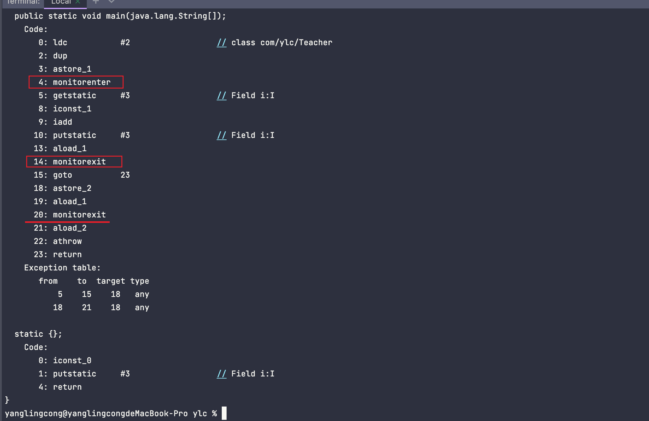Click the '4: return' instruction in static block
This screenshot has width=649, height=421.
(60, 387)
